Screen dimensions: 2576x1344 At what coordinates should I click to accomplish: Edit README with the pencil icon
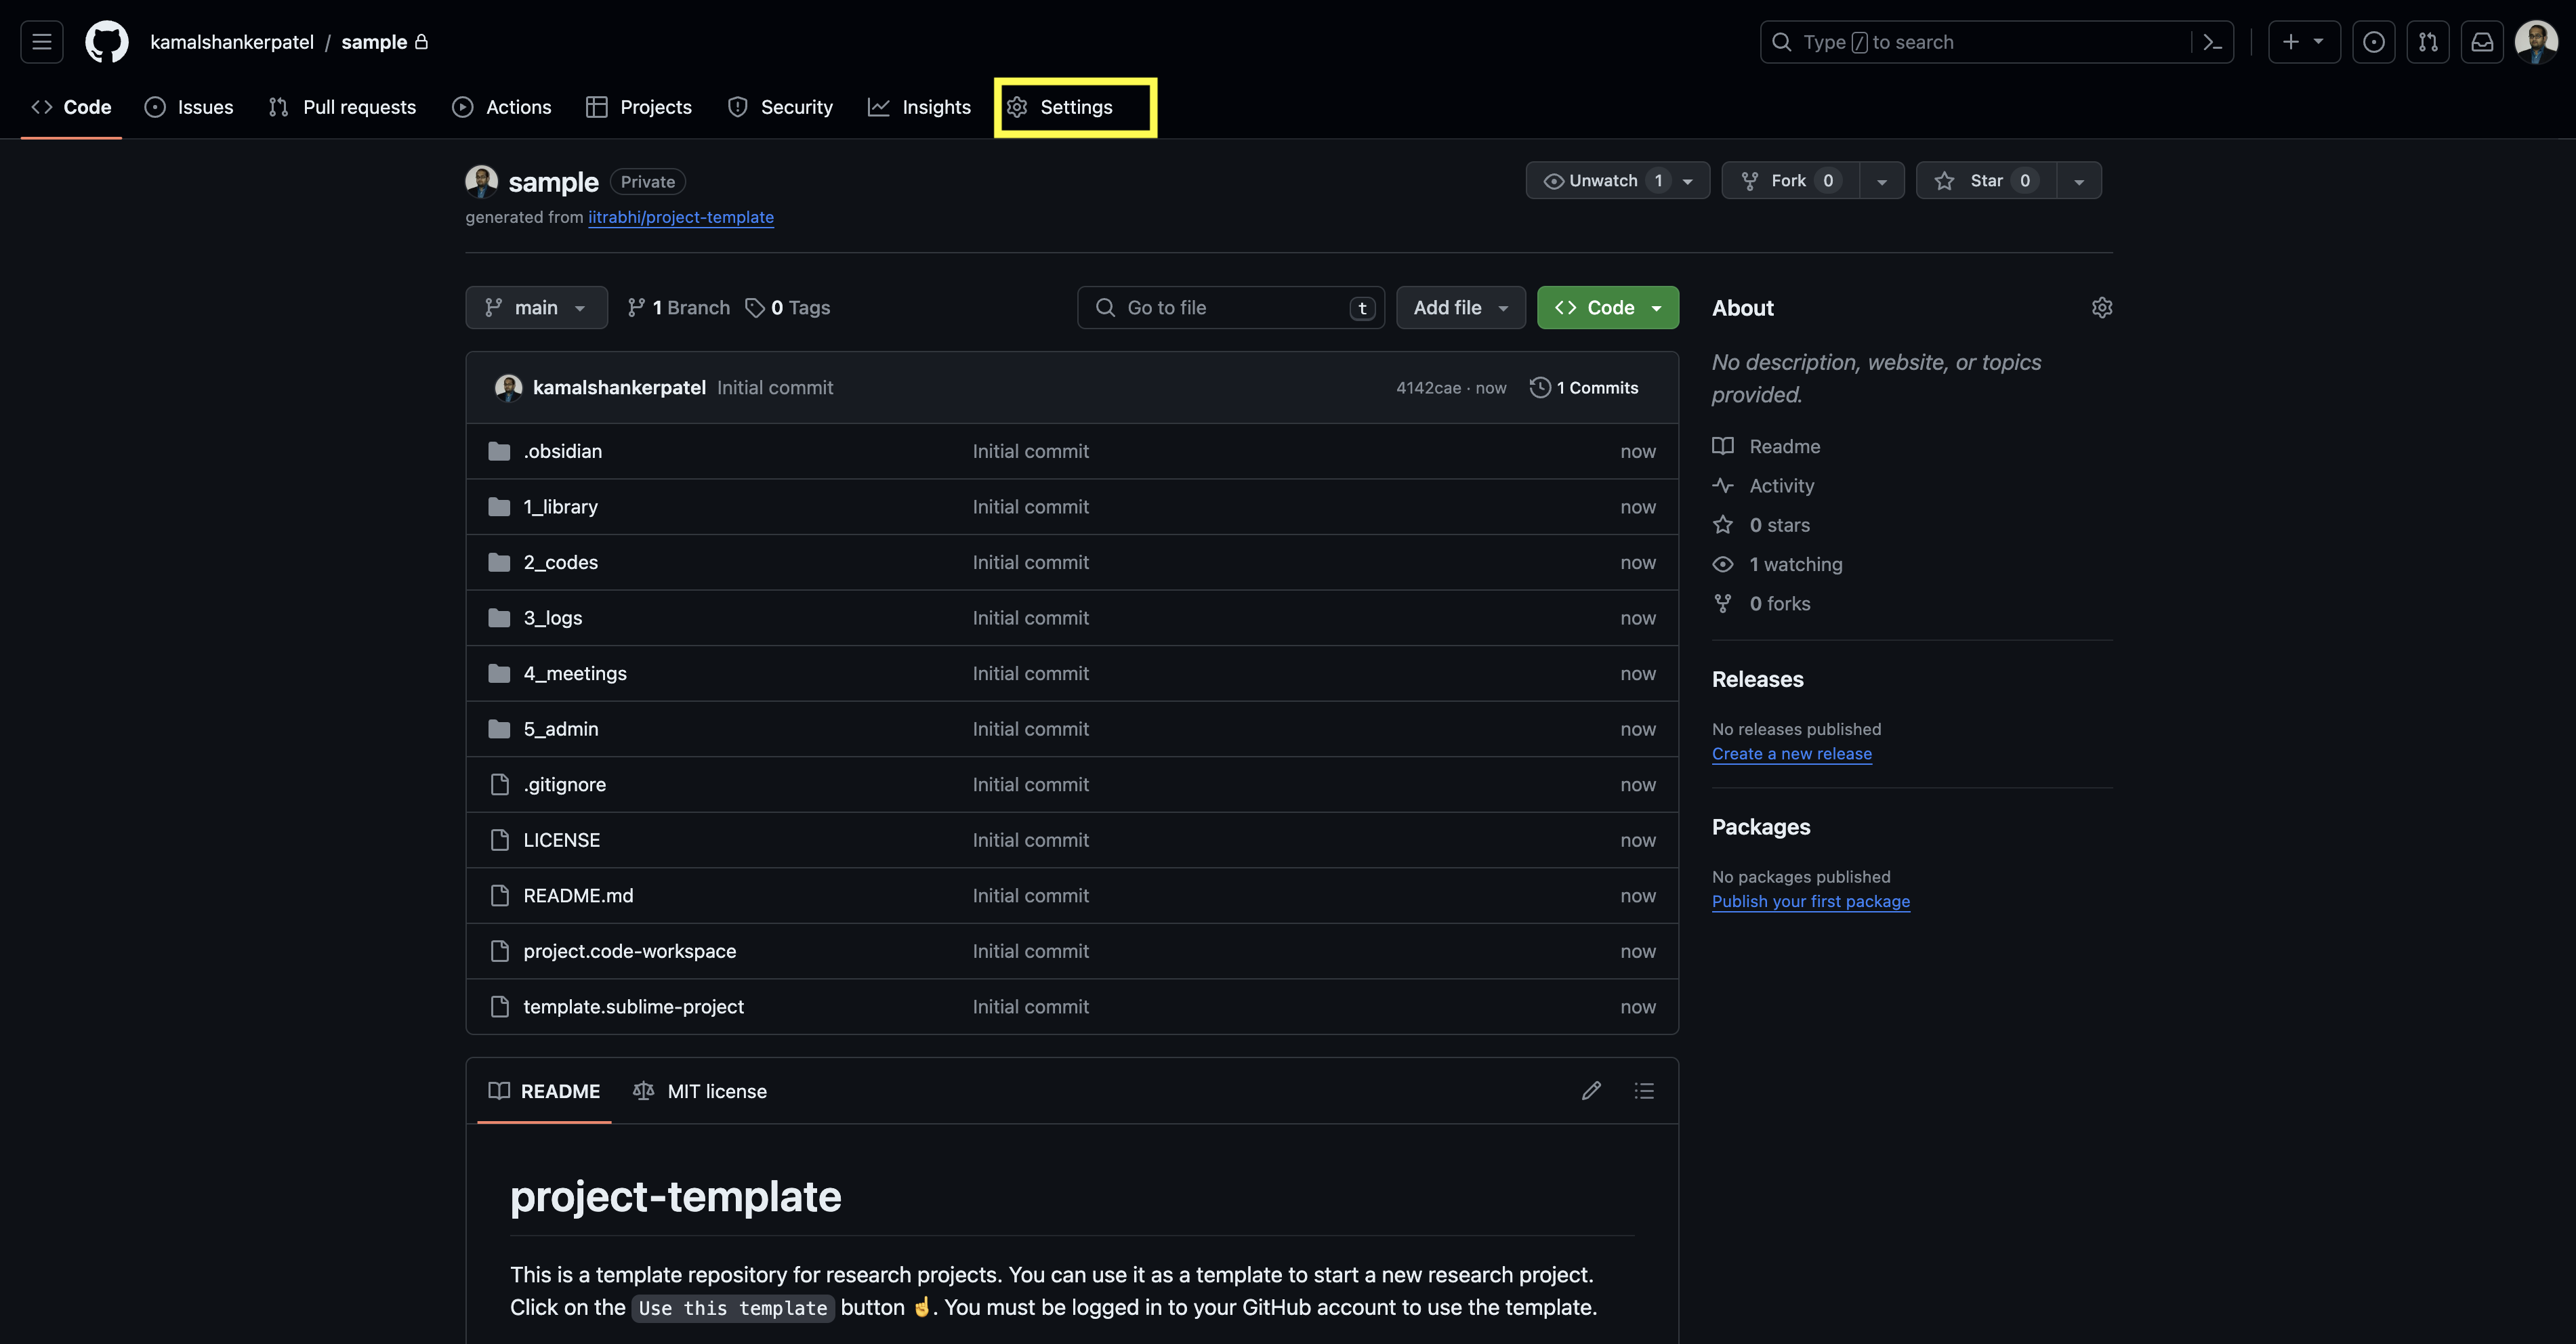coord(1591,1091)
